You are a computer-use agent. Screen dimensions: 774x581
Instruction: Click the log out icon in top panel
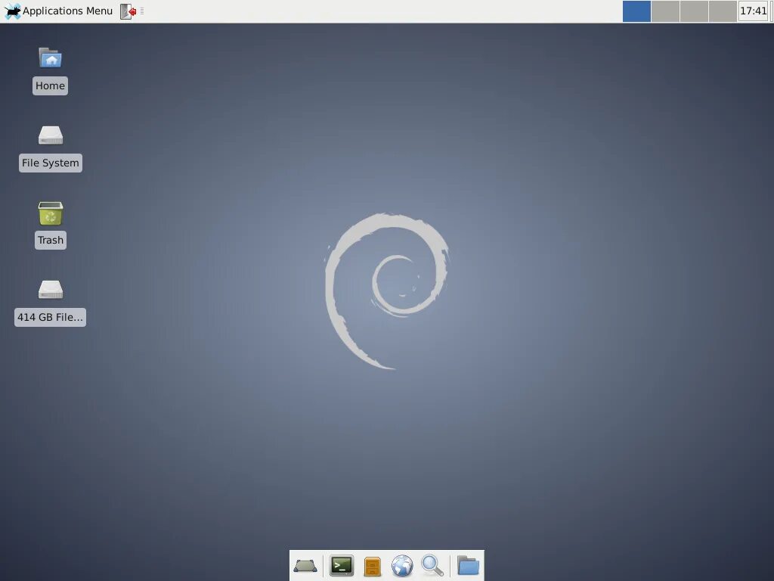(128, 11)
